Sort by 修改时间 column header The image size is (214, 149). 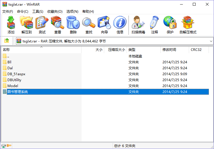[175, 50]
